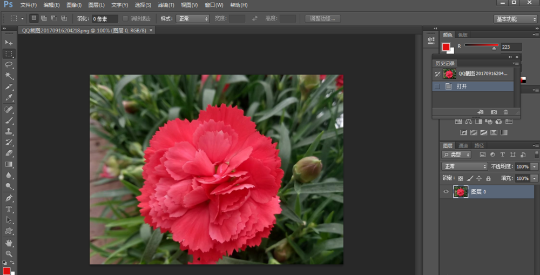Open the 样式 style dropdown
Screen dimensions: 540x275
(193, 18)
